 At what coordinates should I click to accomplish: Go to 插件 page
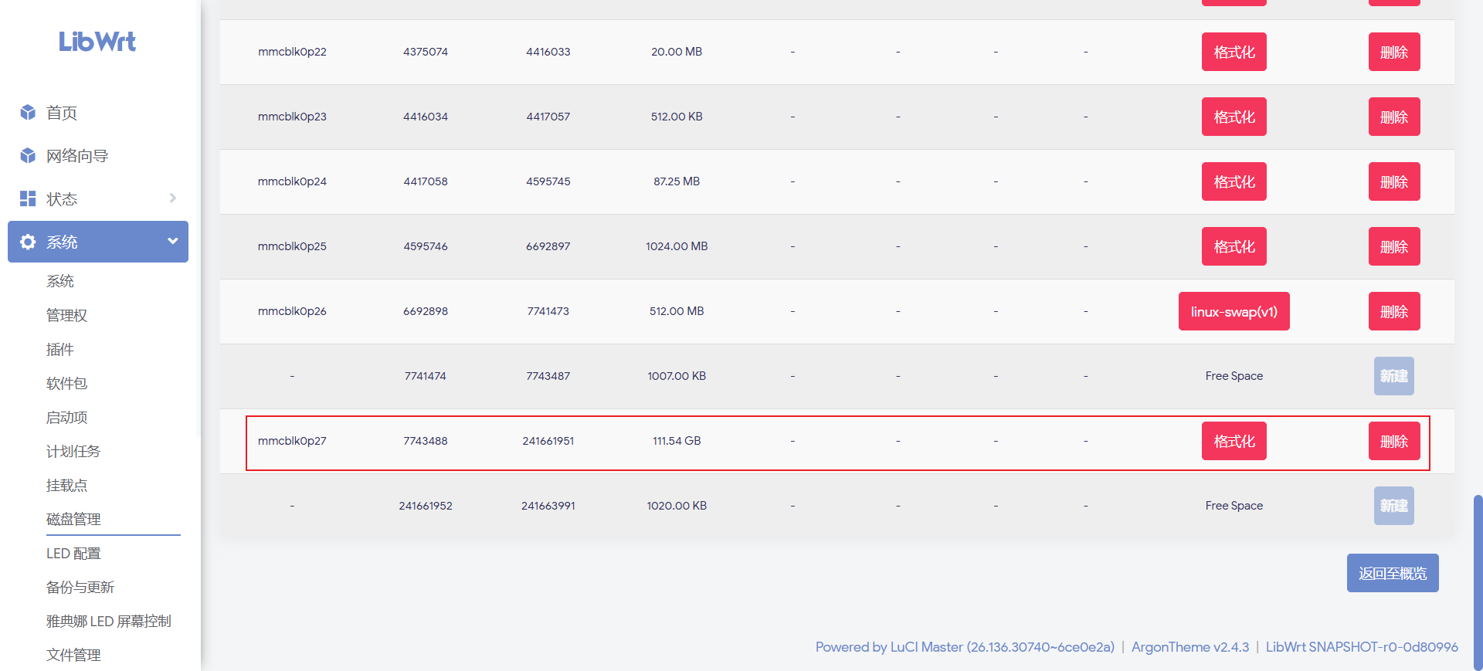60,349
